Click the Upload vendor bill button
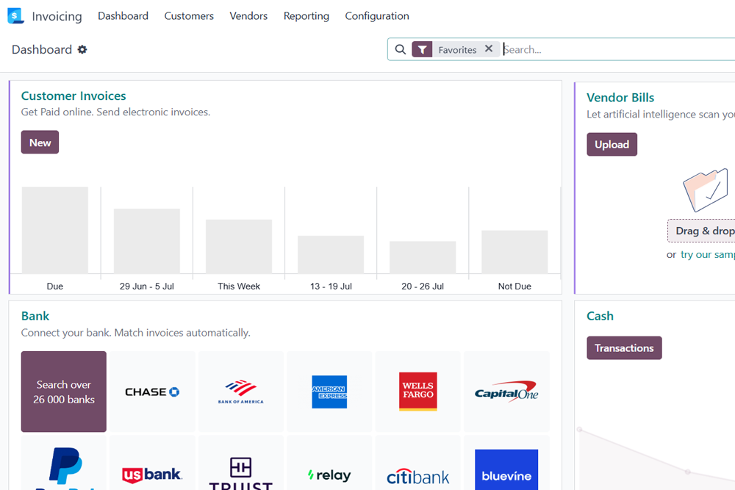The height and width of the screenshot is (490, 735). [x=612, y=144]
